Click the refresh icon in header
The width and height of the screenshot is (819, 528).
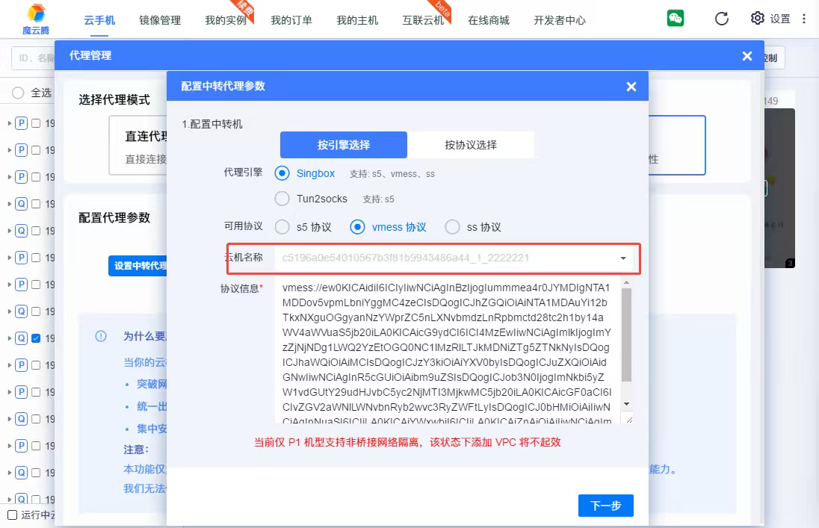point(722,19)
